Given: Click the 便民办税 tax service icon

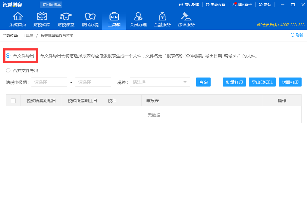Looking at the screenshot, I should pos(90,19).
